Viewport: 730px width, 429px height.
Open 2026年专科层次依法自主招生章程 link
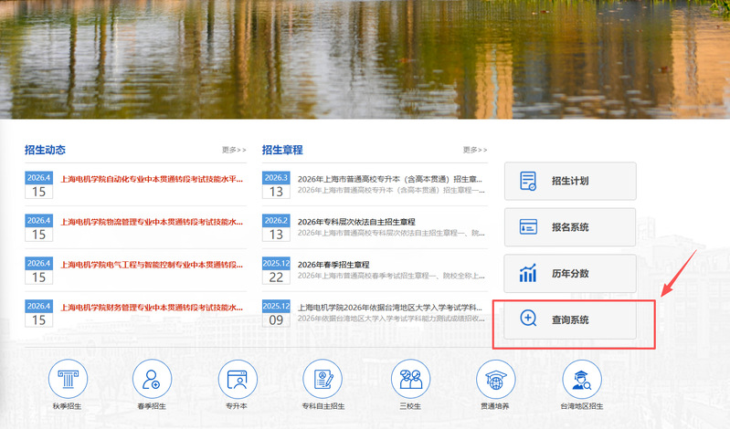(356, 222)
